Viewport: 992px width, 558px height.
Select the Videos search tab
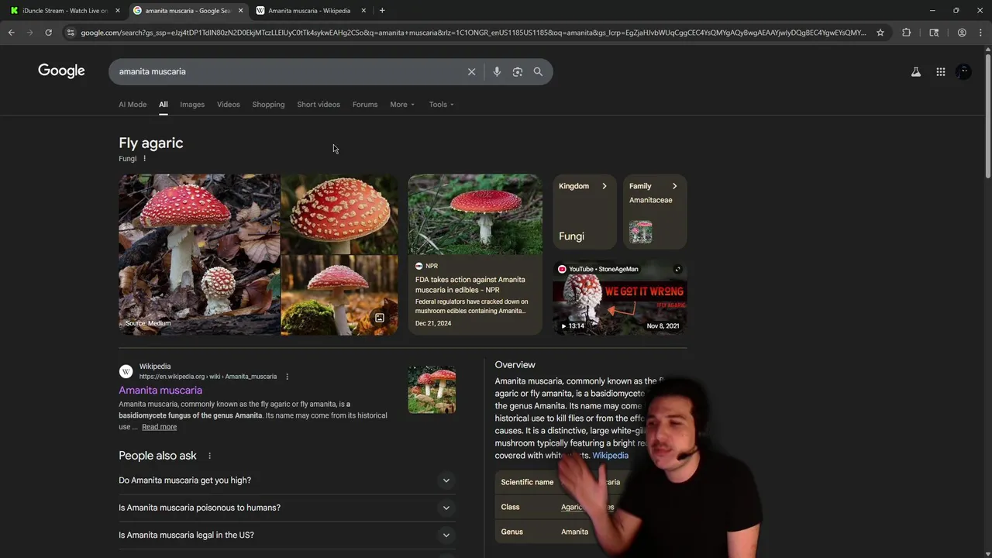coord(229,105)
